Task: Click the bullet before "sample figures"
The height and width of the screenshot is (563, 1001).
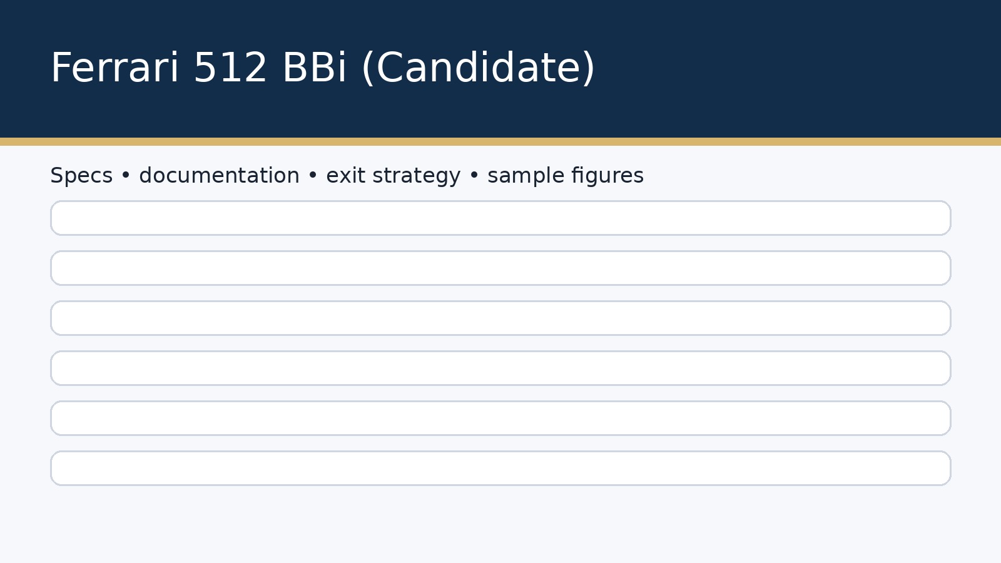Action: 474,176
